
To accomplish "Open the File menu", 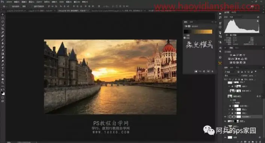I will (x=9, y=2).
